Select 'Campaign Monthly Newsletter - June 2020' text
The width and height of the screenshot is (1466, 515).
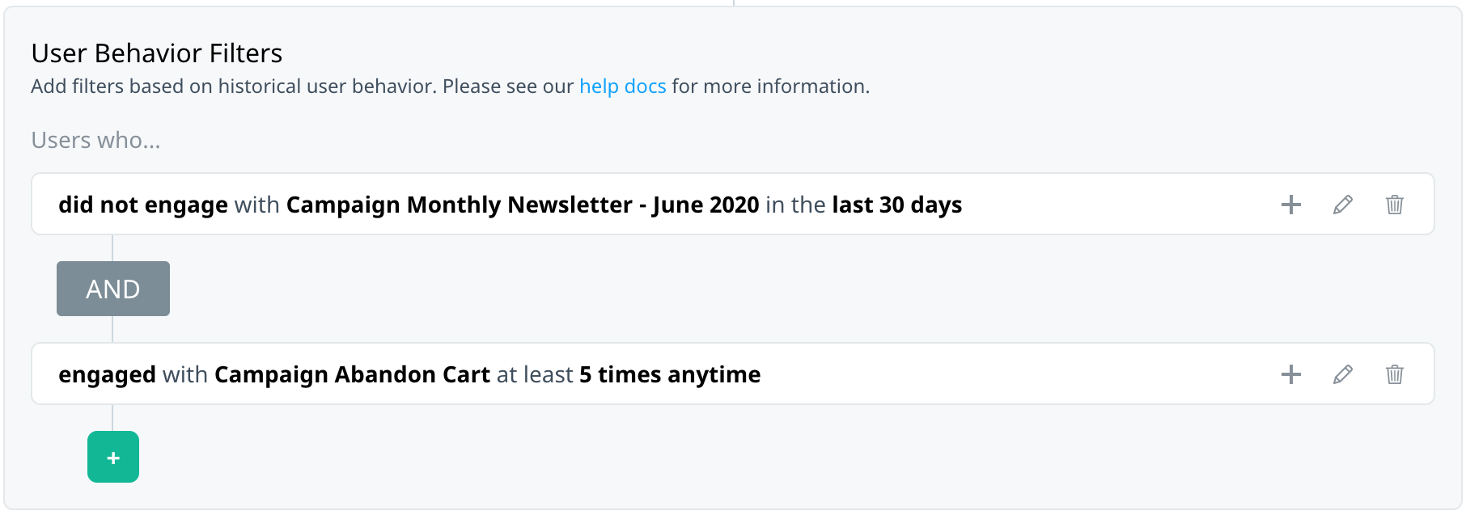(x=523, y=205)
